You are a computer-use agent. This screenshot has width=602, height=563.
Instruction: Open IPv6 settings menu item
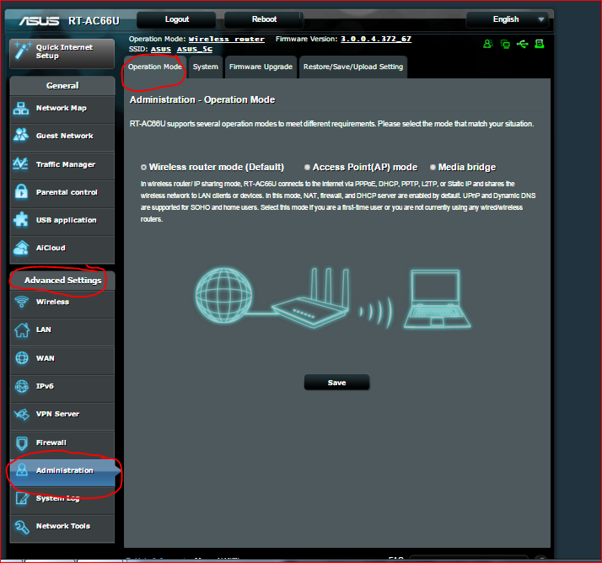click(x=62, y=387)
